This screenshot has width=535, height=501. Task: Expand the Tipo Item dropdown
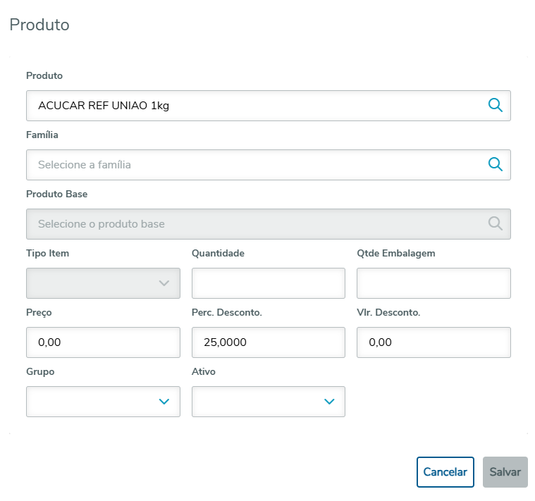[103, 283]
